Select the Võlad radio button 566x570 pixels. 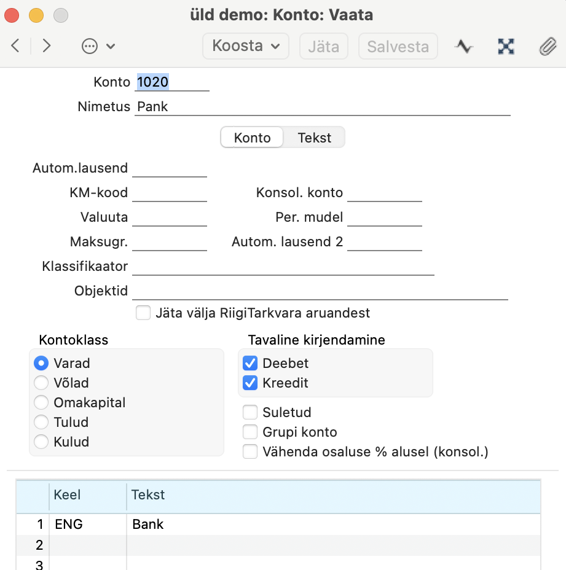click(41, 383)
